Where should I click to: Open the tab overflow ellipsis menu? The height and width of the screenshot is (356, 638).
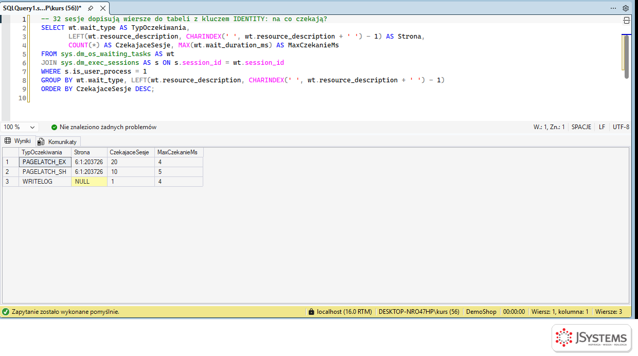pos(613,8)
